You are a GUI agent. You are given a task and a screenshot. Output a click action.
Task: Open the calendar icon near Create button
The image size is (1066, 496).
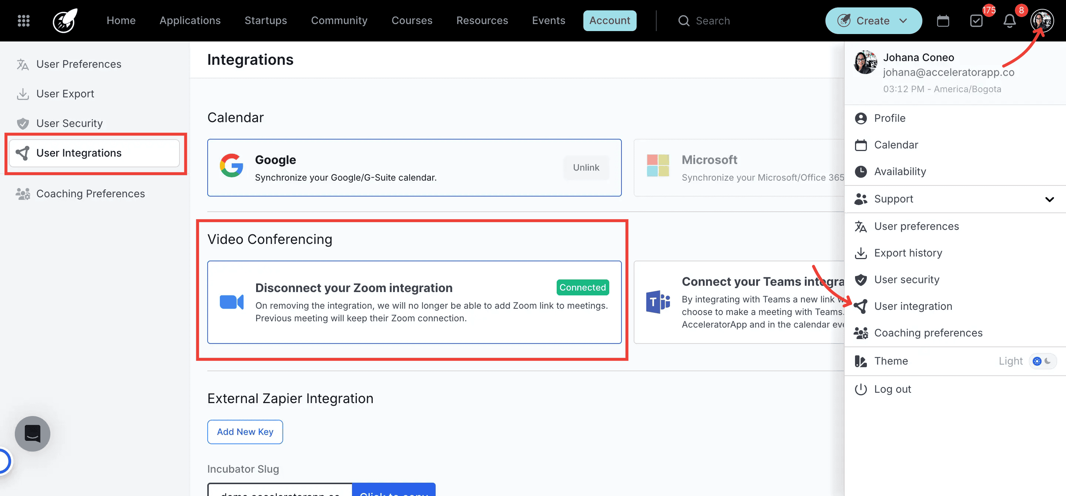coord(943,20)
